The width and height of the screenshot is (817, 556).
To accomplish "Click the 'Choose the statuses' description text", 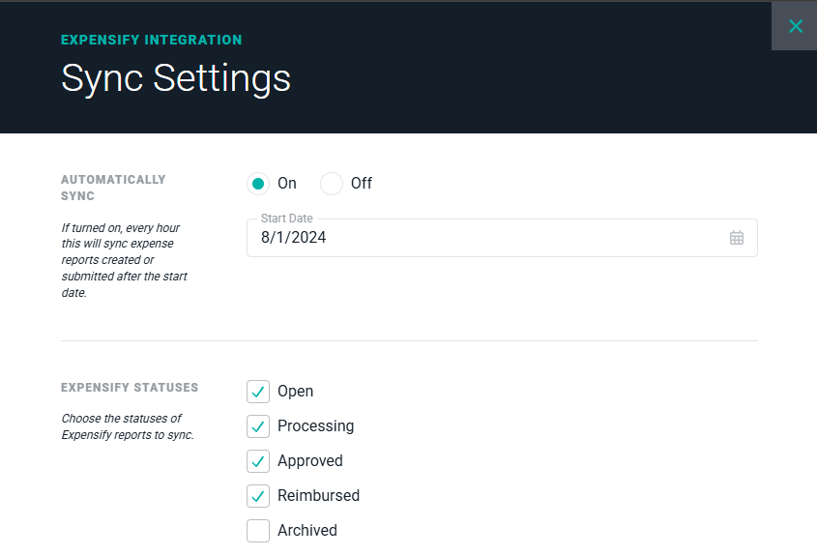I will (128, 426).
